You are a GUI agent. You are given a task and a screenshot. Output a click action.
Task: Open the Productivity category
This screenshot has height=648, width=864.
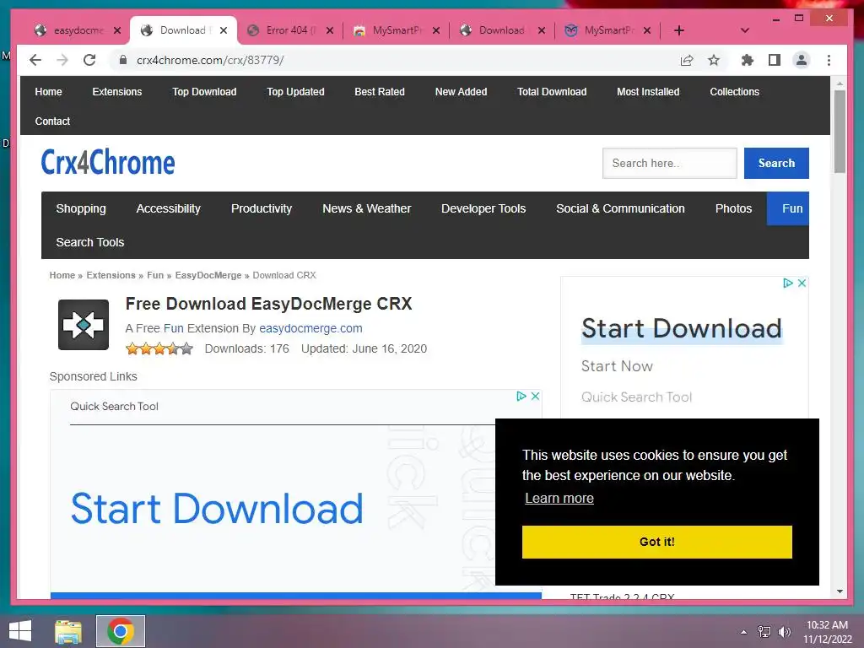point(262,208)
